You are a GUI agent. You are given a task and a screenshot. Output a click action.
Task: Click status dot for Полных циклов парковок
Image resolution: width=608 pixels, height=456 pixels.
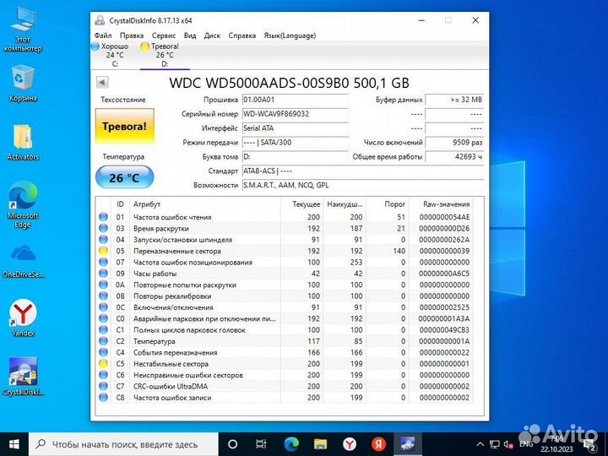click(x=103, y=329)
